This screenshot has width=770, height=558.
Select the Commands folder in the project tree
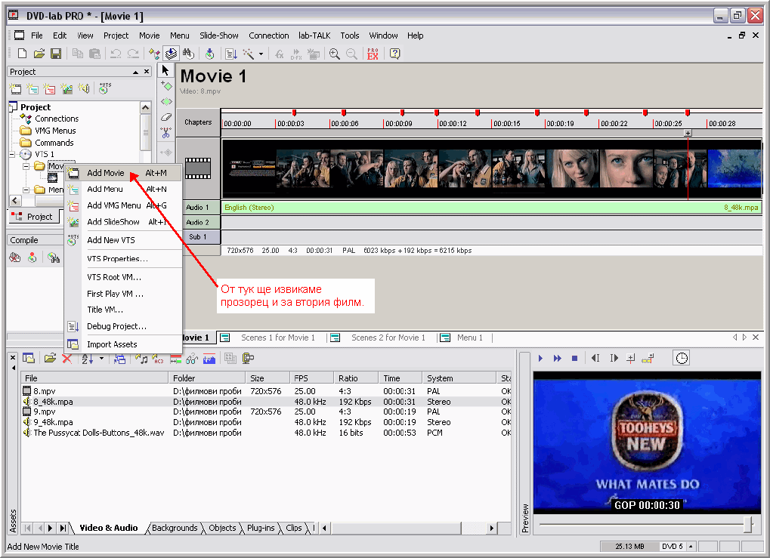coord(54,143)
